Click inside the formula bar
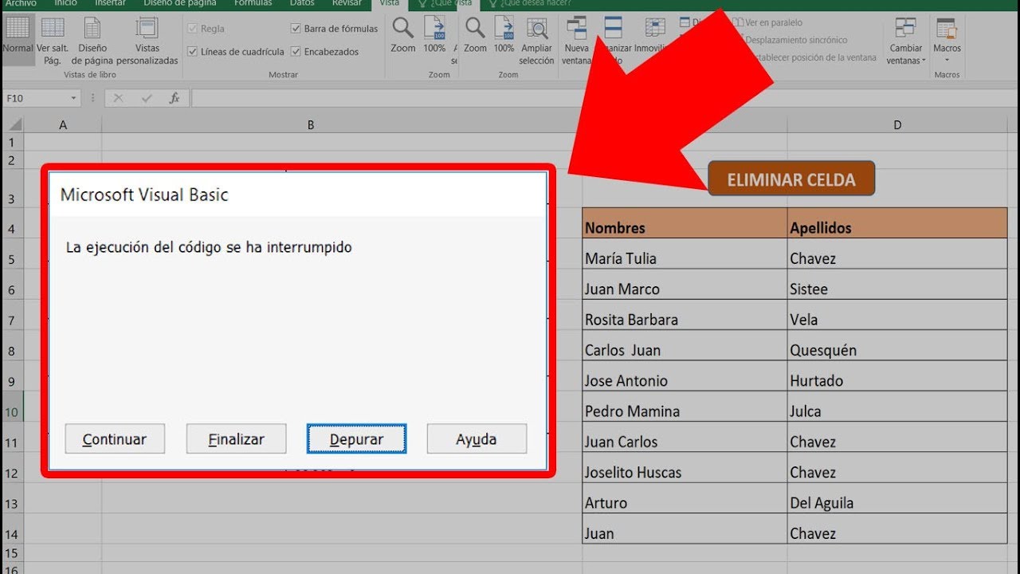Screen dimensions: 1020x574 tap(606, 98)
